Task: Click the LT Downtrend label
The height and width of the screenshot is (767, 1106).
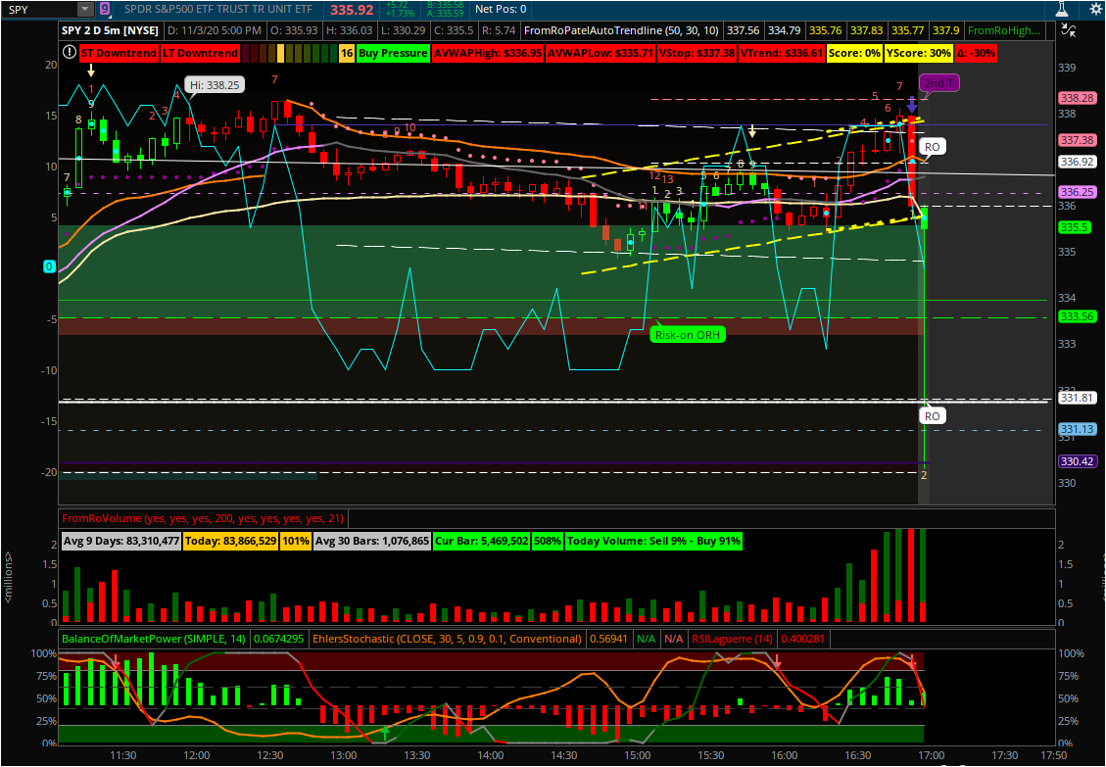Action: [x=200, y=53]
